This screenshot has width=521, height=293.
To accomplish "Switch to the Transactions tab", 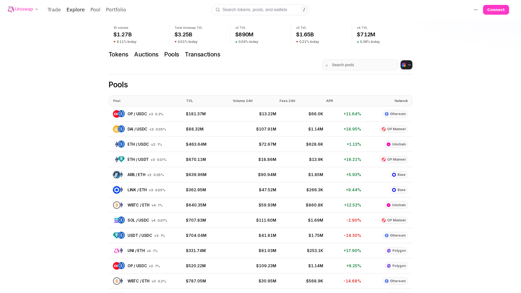I will pos(202,55).
